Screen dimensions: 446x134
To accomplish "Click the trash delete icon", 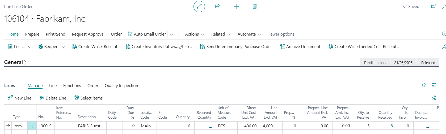I will point(255,6).
